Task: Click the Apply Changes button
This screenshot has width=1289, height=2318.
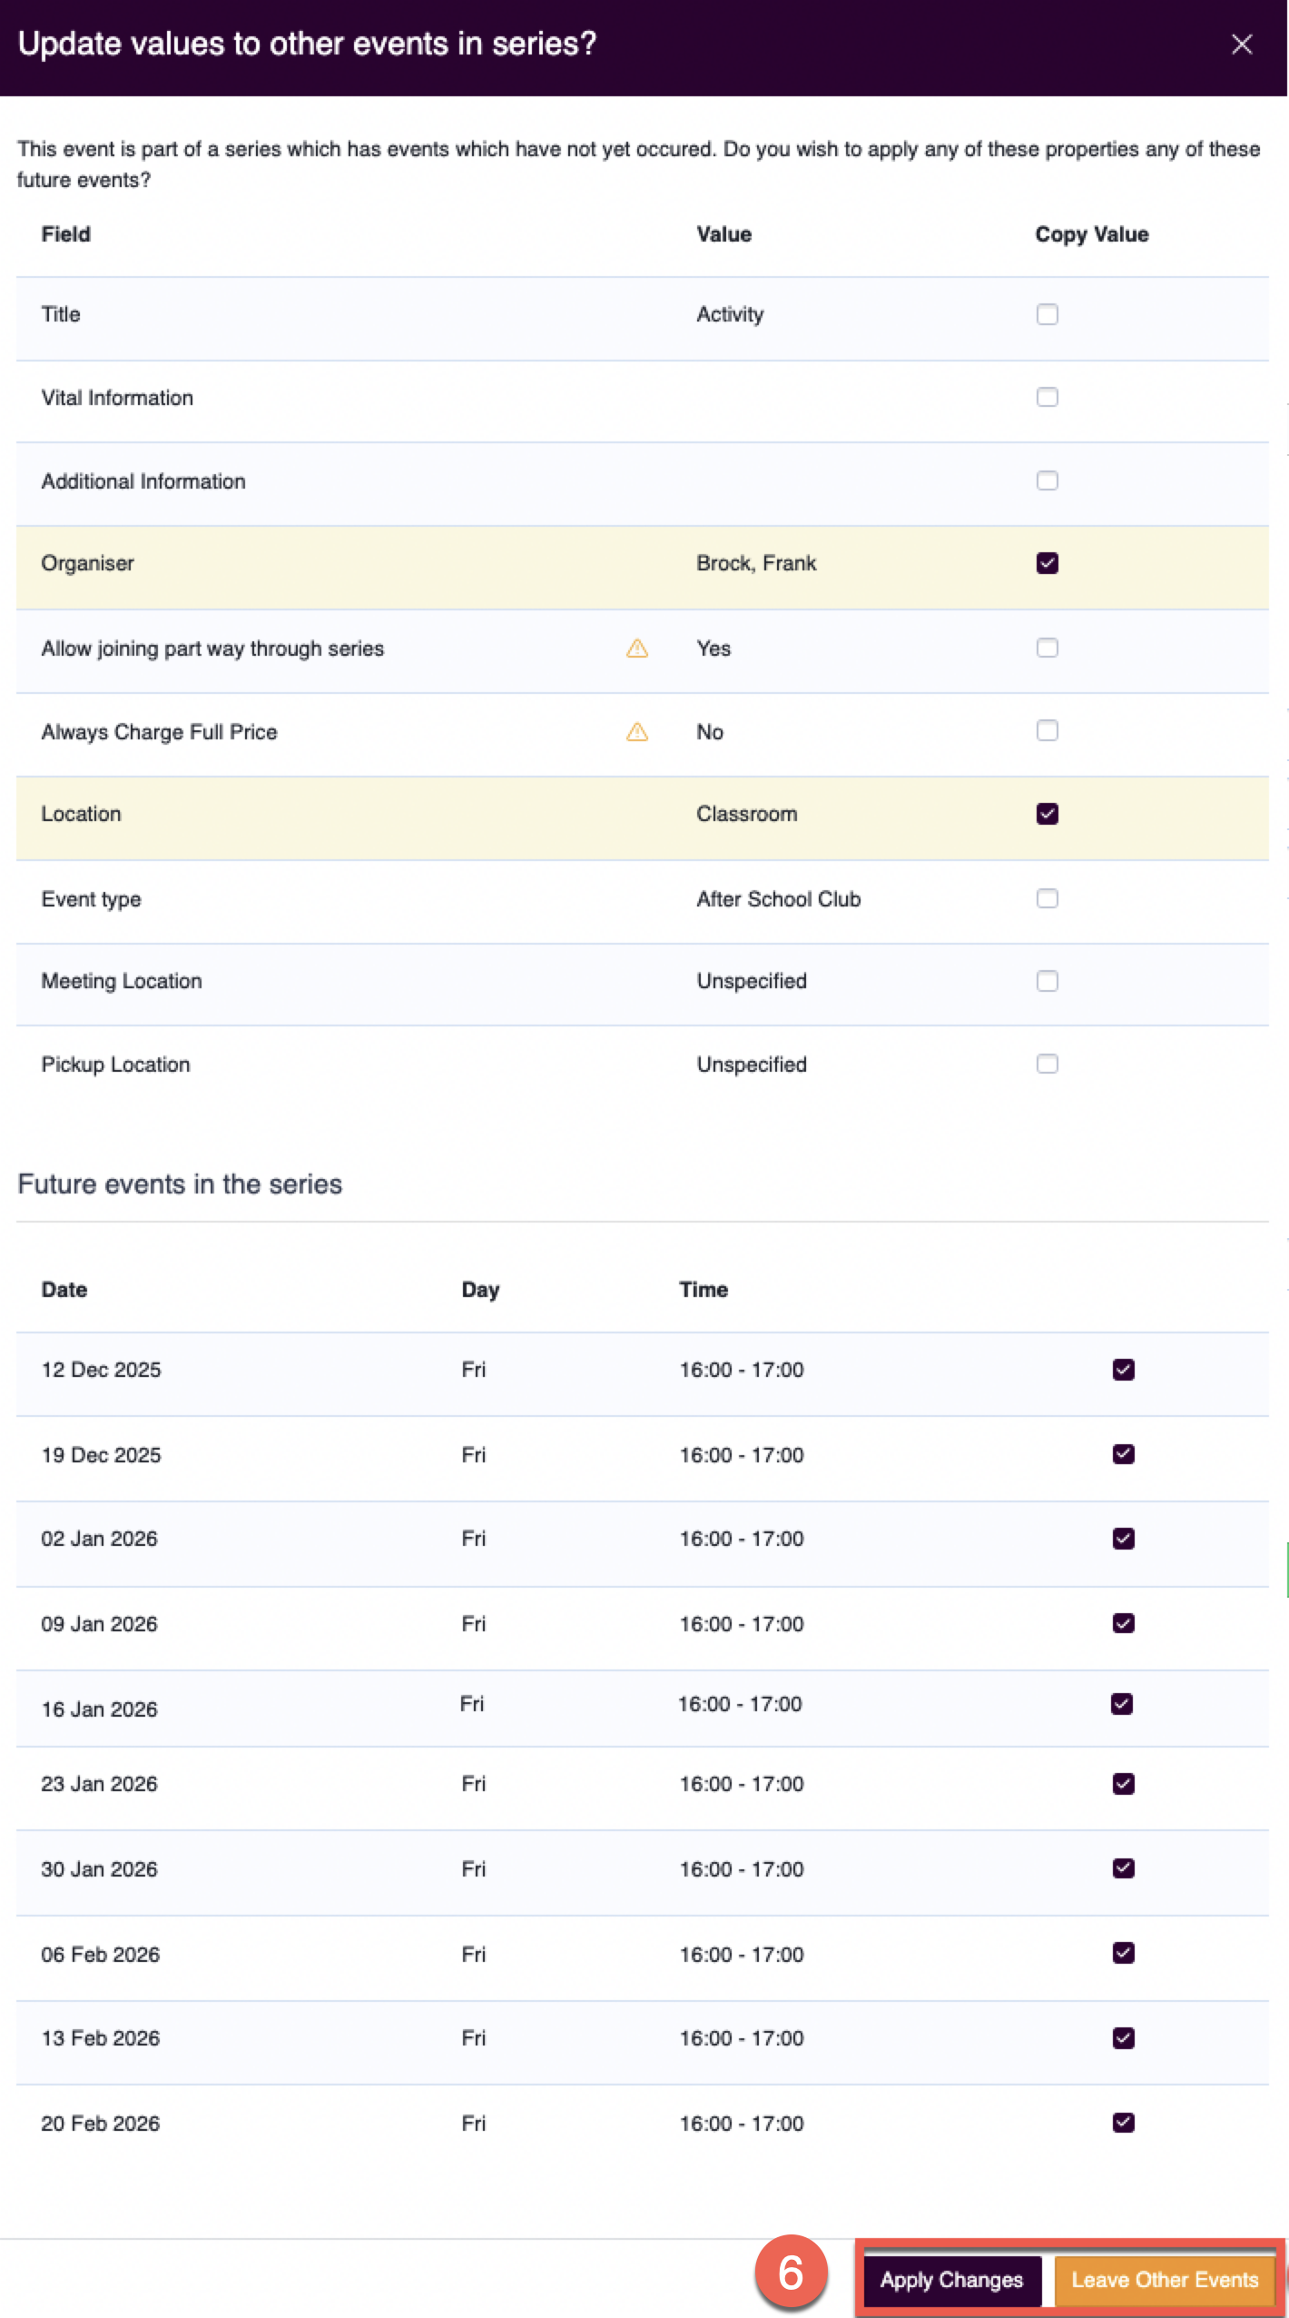Action: pyautogui.click(x=951, y=2280)
